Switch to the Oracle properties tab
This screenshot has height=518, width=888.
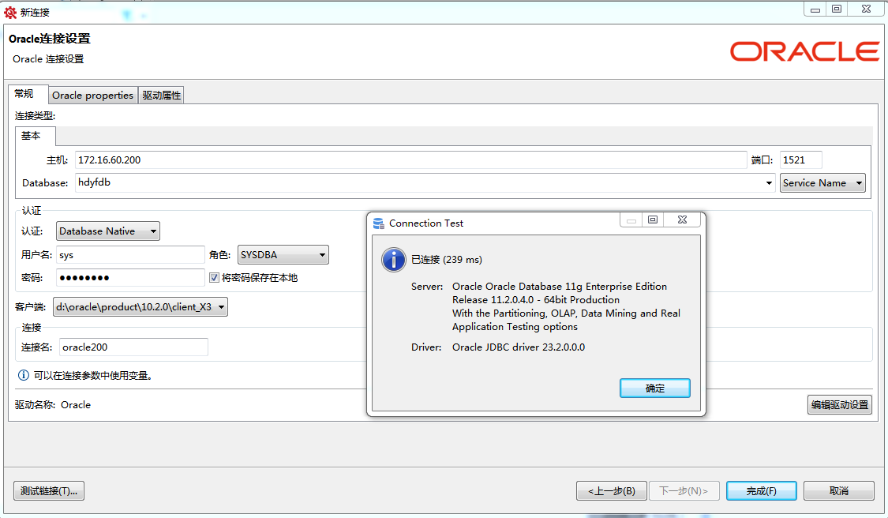[x=93, y=96]
